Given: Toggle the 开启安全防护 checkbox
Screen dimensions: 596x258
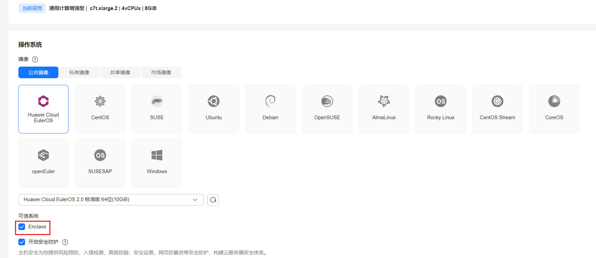Looking at the screenshot, I should point(22,242).
